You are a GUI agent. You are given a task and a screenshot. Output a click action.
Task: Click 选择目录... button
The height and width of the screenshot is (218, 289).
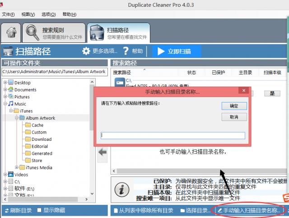click(196, 210)
